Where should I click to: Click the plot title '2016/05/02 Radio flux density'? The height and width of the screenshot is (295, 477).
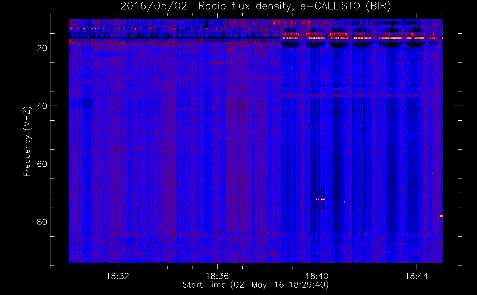click(256, 6)
